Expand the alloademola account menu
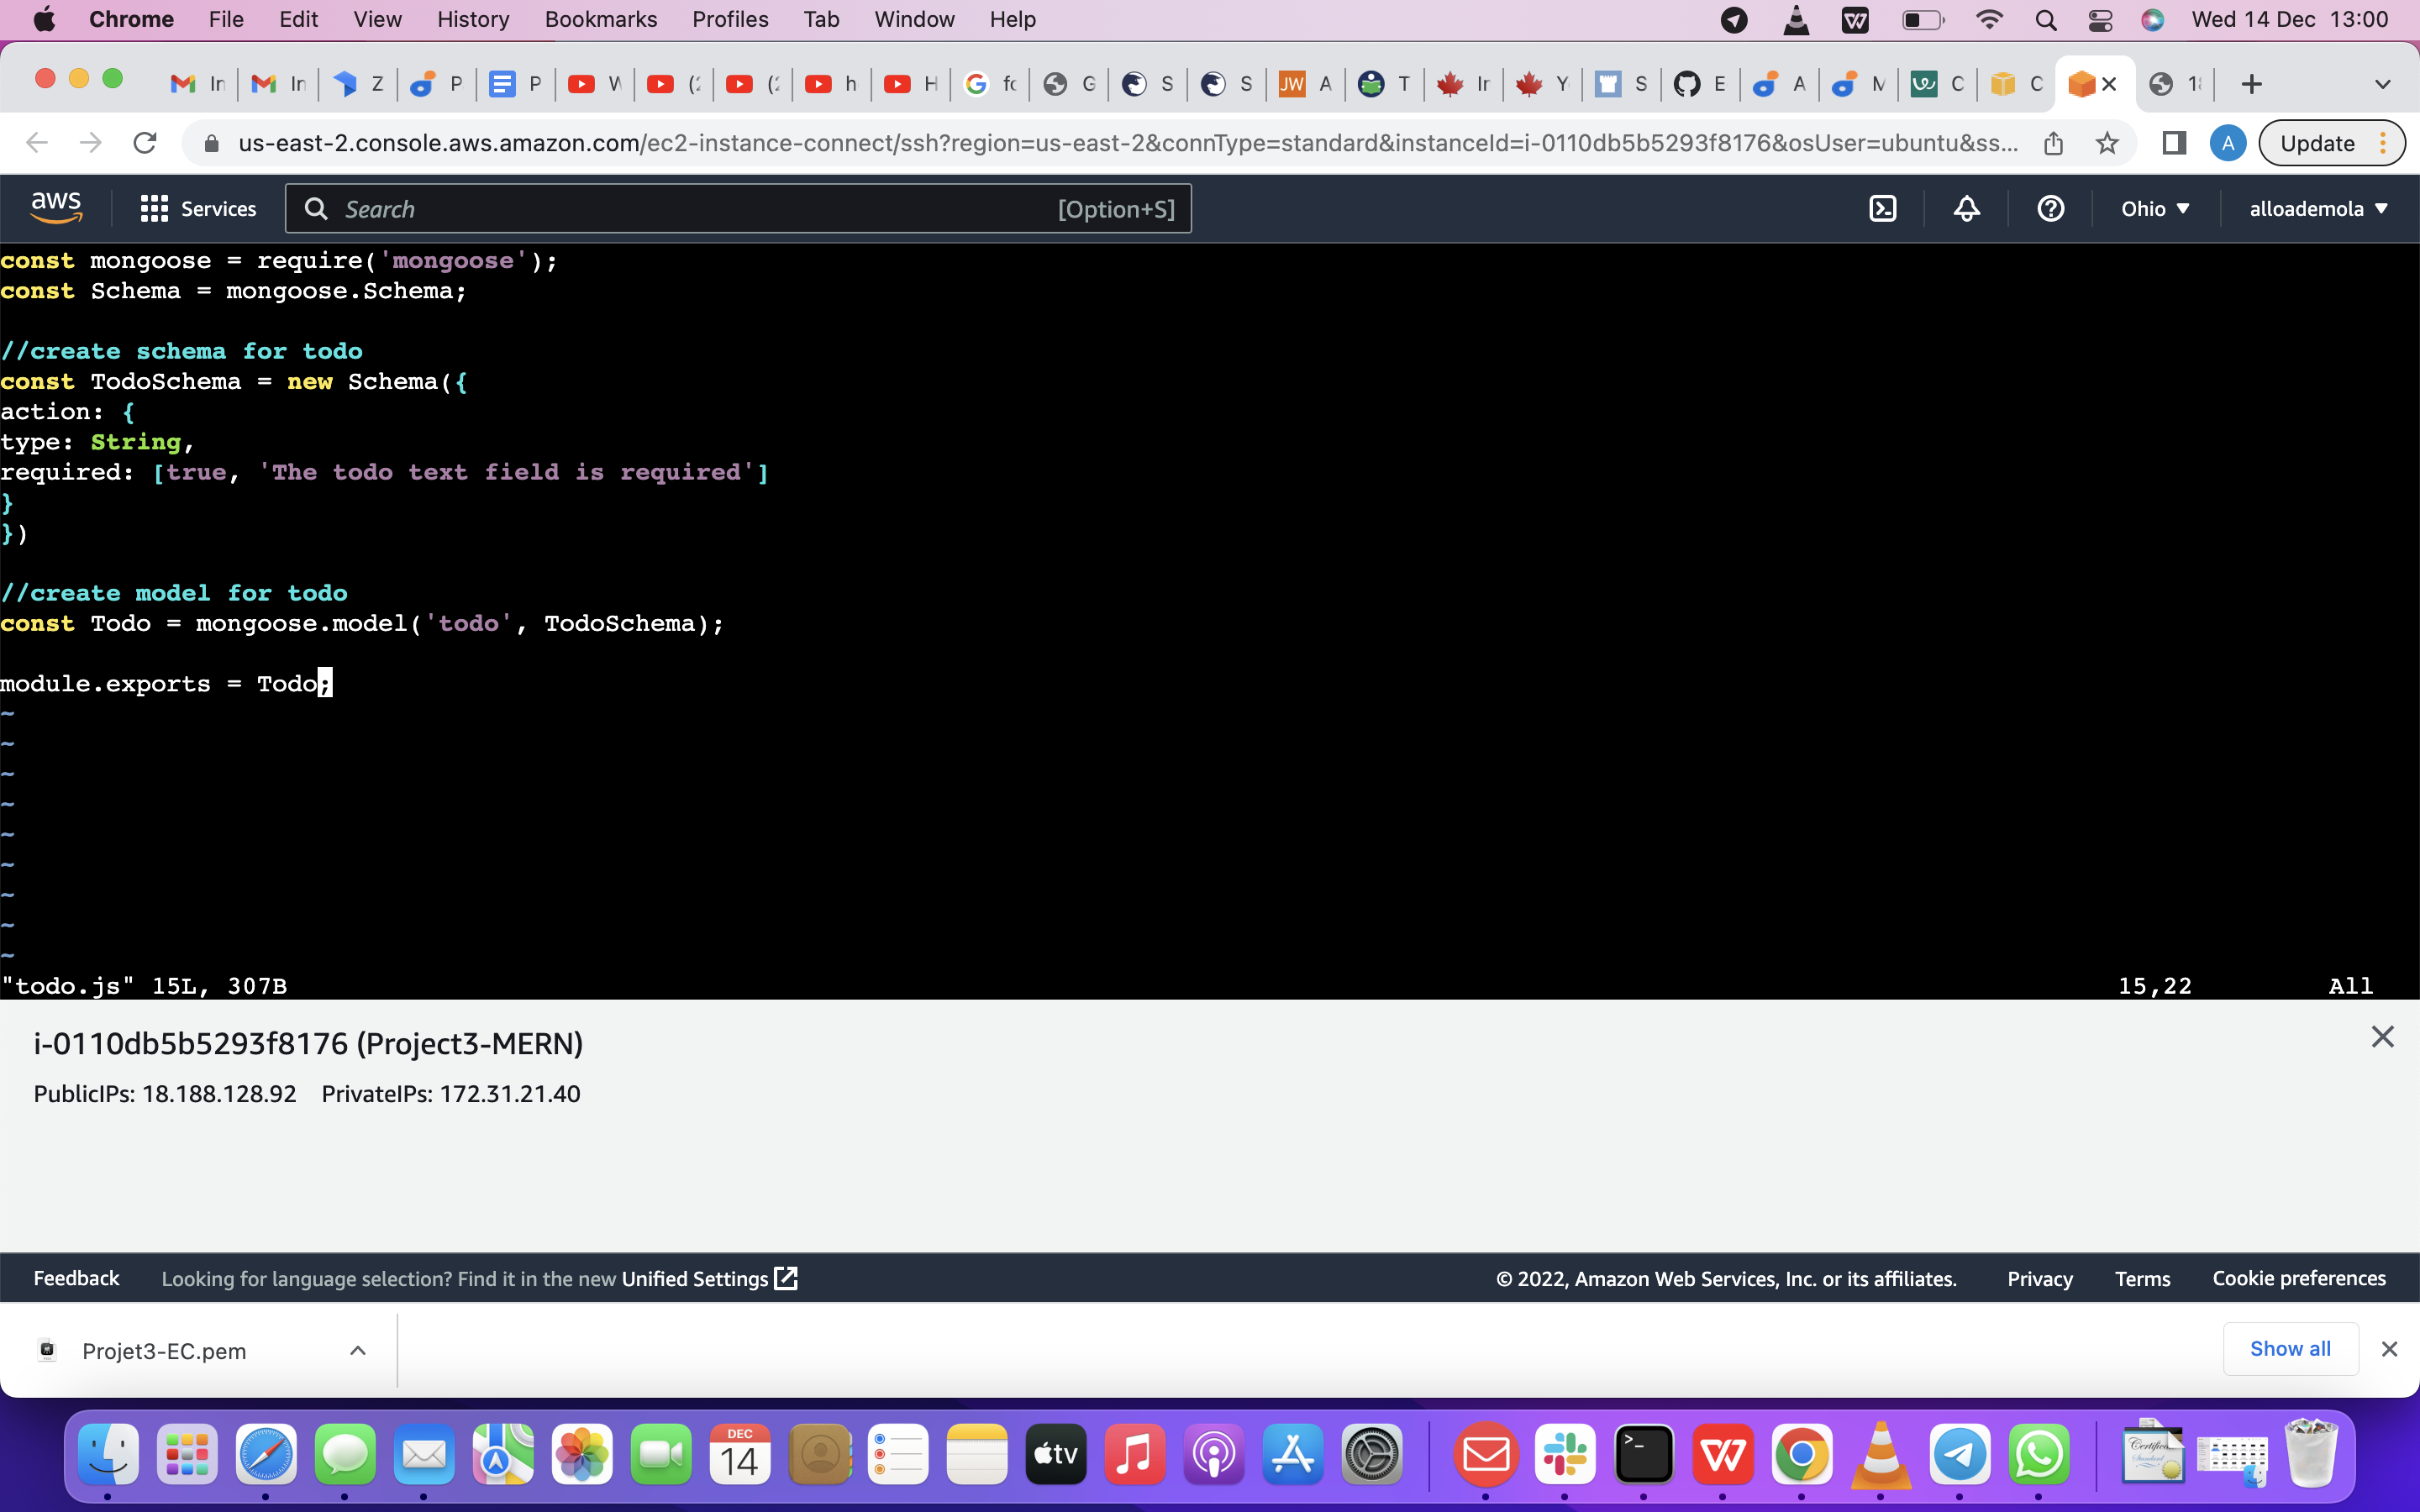This screenshot has height=1512, width=2420. click(2318, 208)
